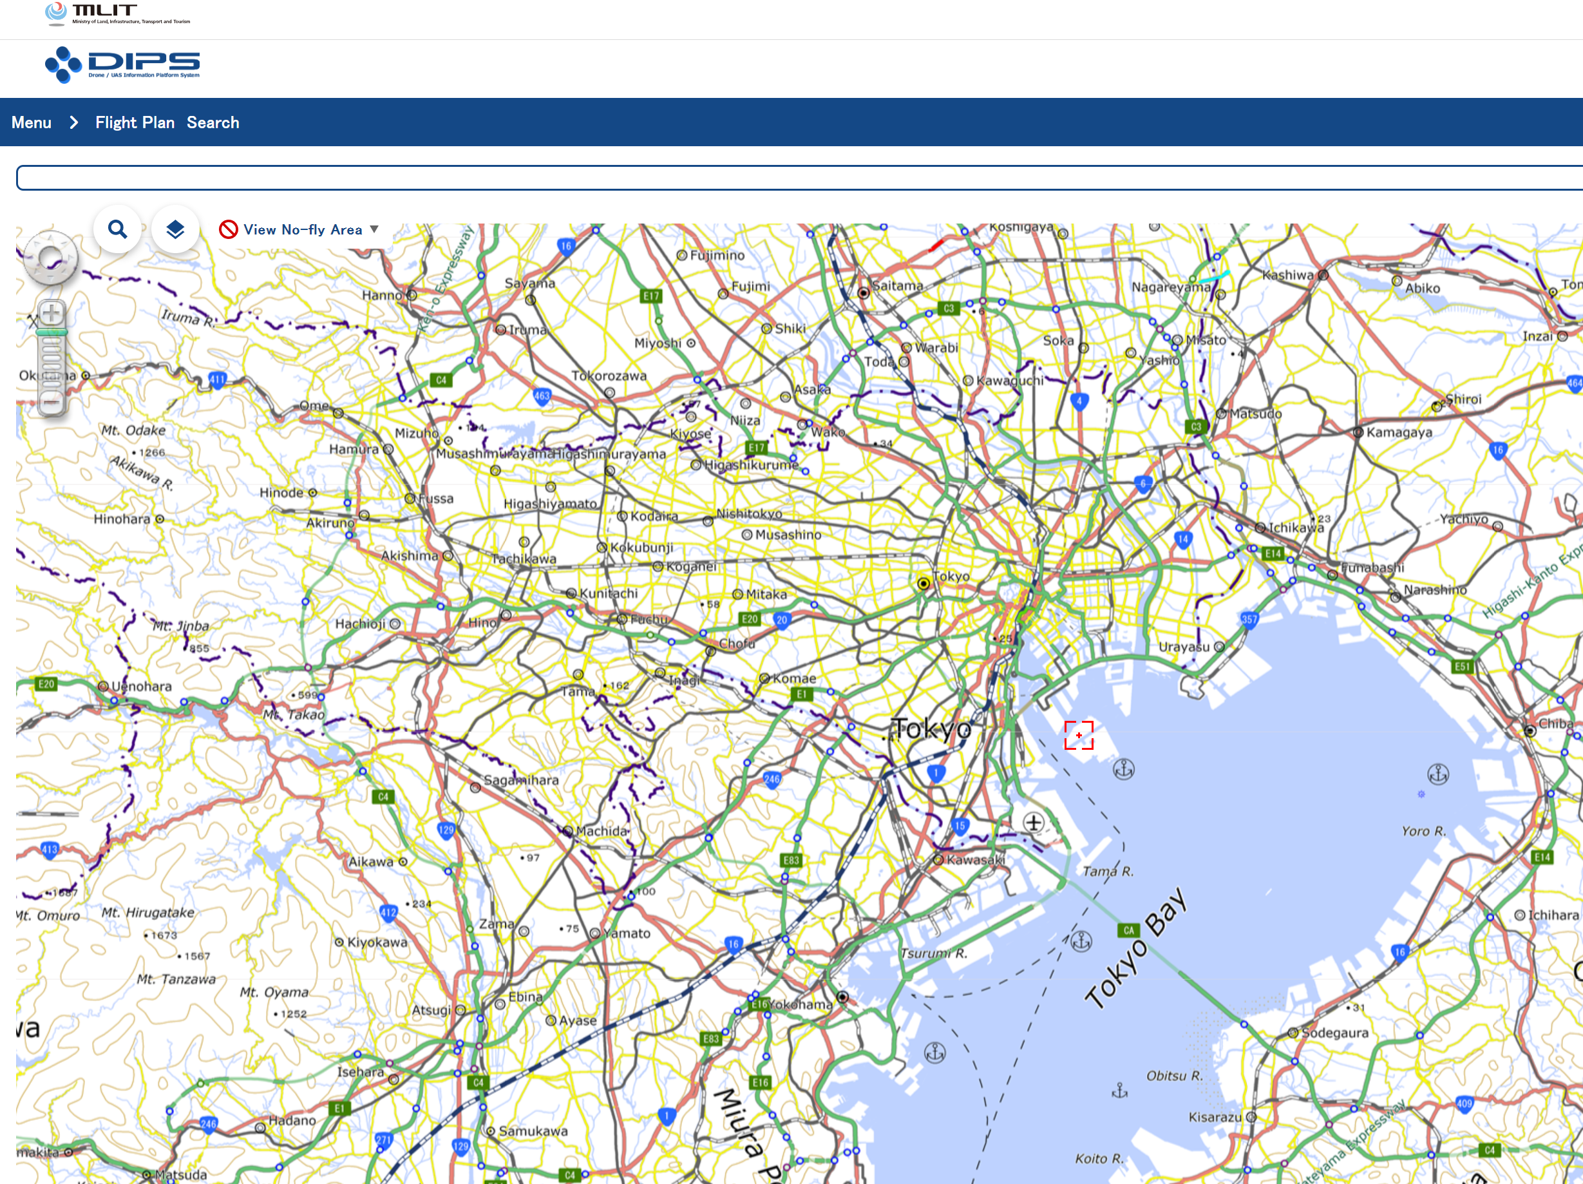Click the red no-fly prohibition icon
The image size is (1583, 1184).
coord(228,229)
